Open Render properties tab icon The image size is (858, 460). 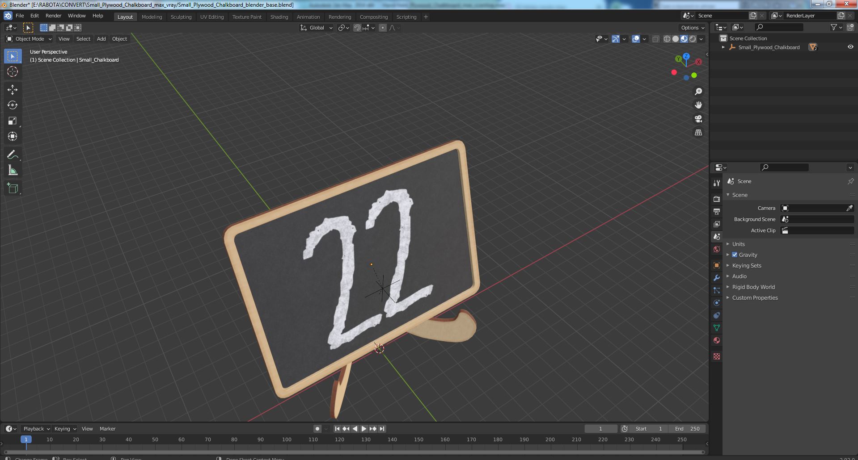click(717, 199)
